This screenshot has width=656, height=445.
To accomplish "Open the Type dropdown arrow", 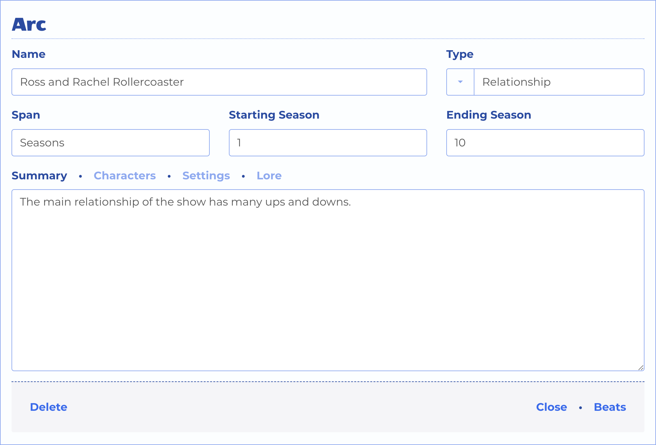I will click(x=460, y=82).
